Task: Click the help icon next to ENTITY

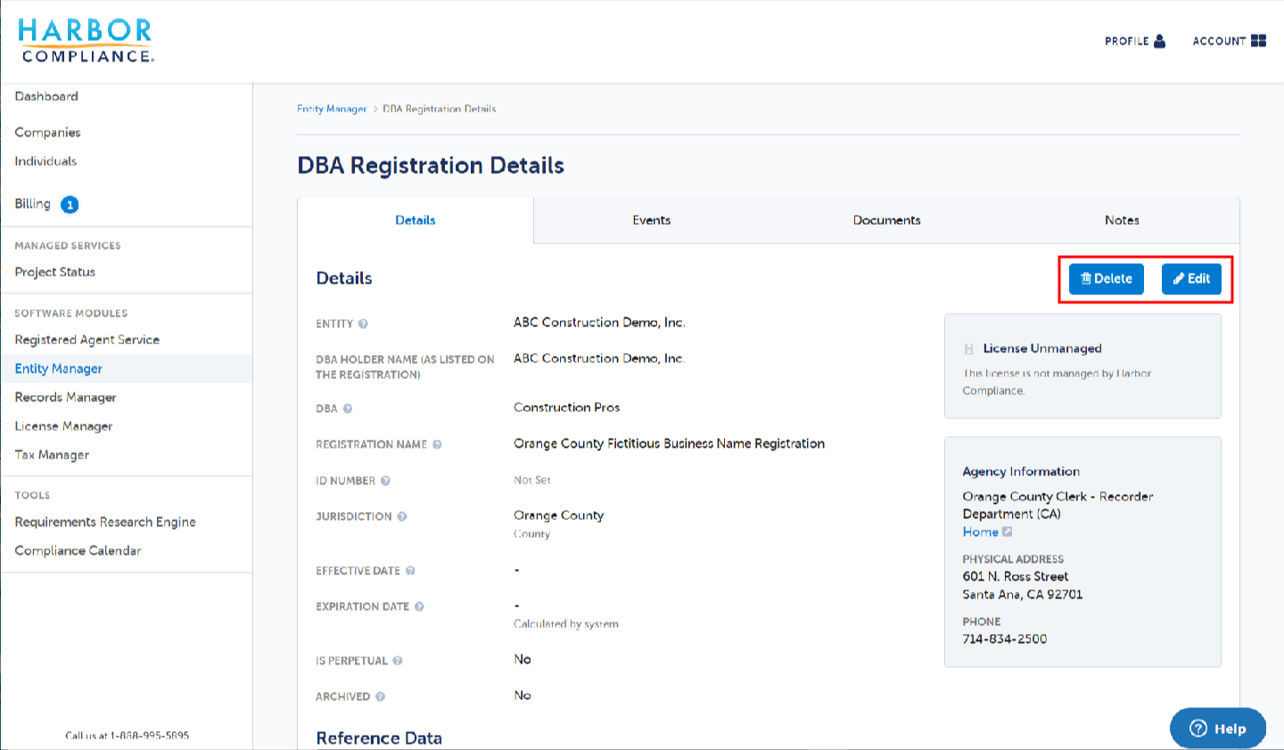Action: (363, 324)
